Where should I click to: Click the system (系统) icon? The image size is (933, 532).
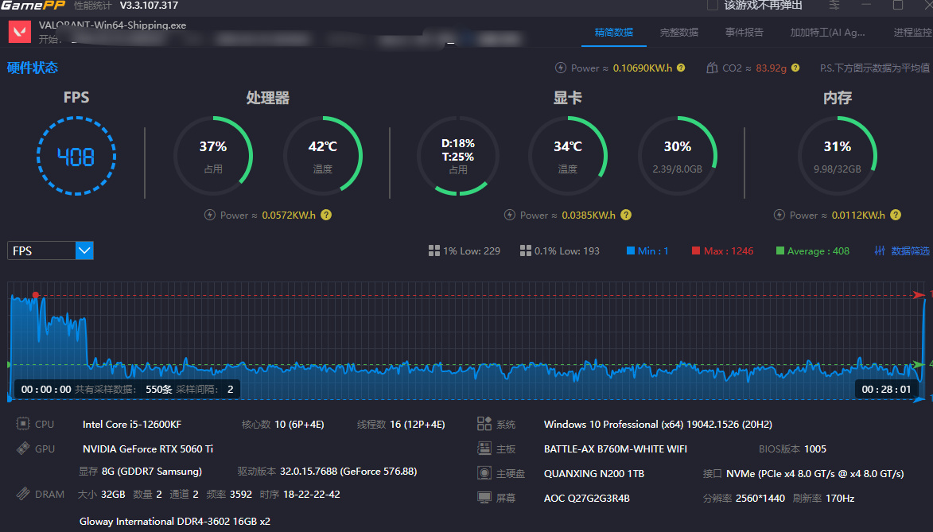[484, 424]
